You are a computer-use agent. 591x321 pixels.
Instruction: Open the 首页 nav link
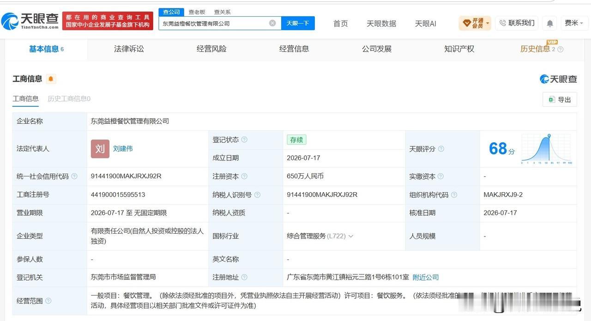coord(341,24)
